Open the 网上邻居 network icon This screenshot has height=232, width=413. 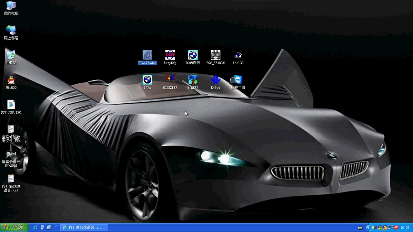[11, 32]
